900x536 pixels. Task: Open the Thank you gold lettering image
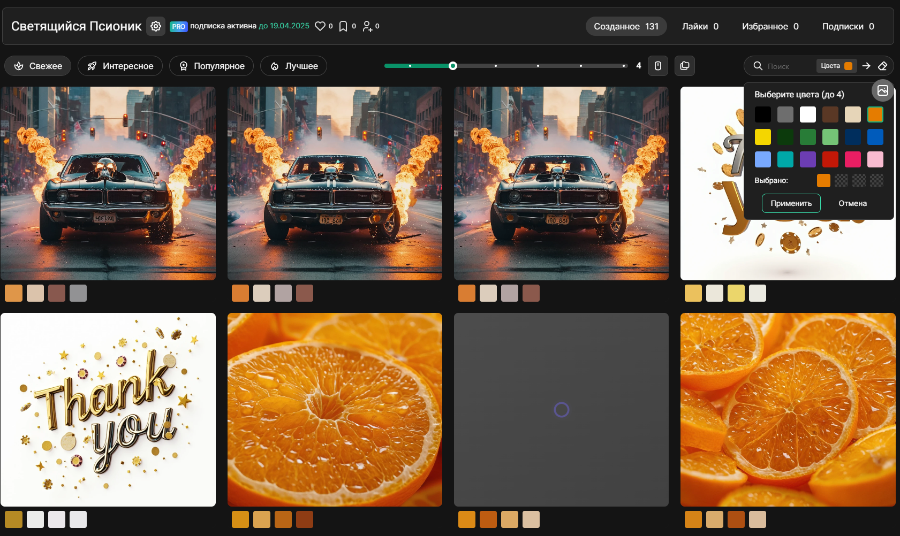tap(108, 410)
